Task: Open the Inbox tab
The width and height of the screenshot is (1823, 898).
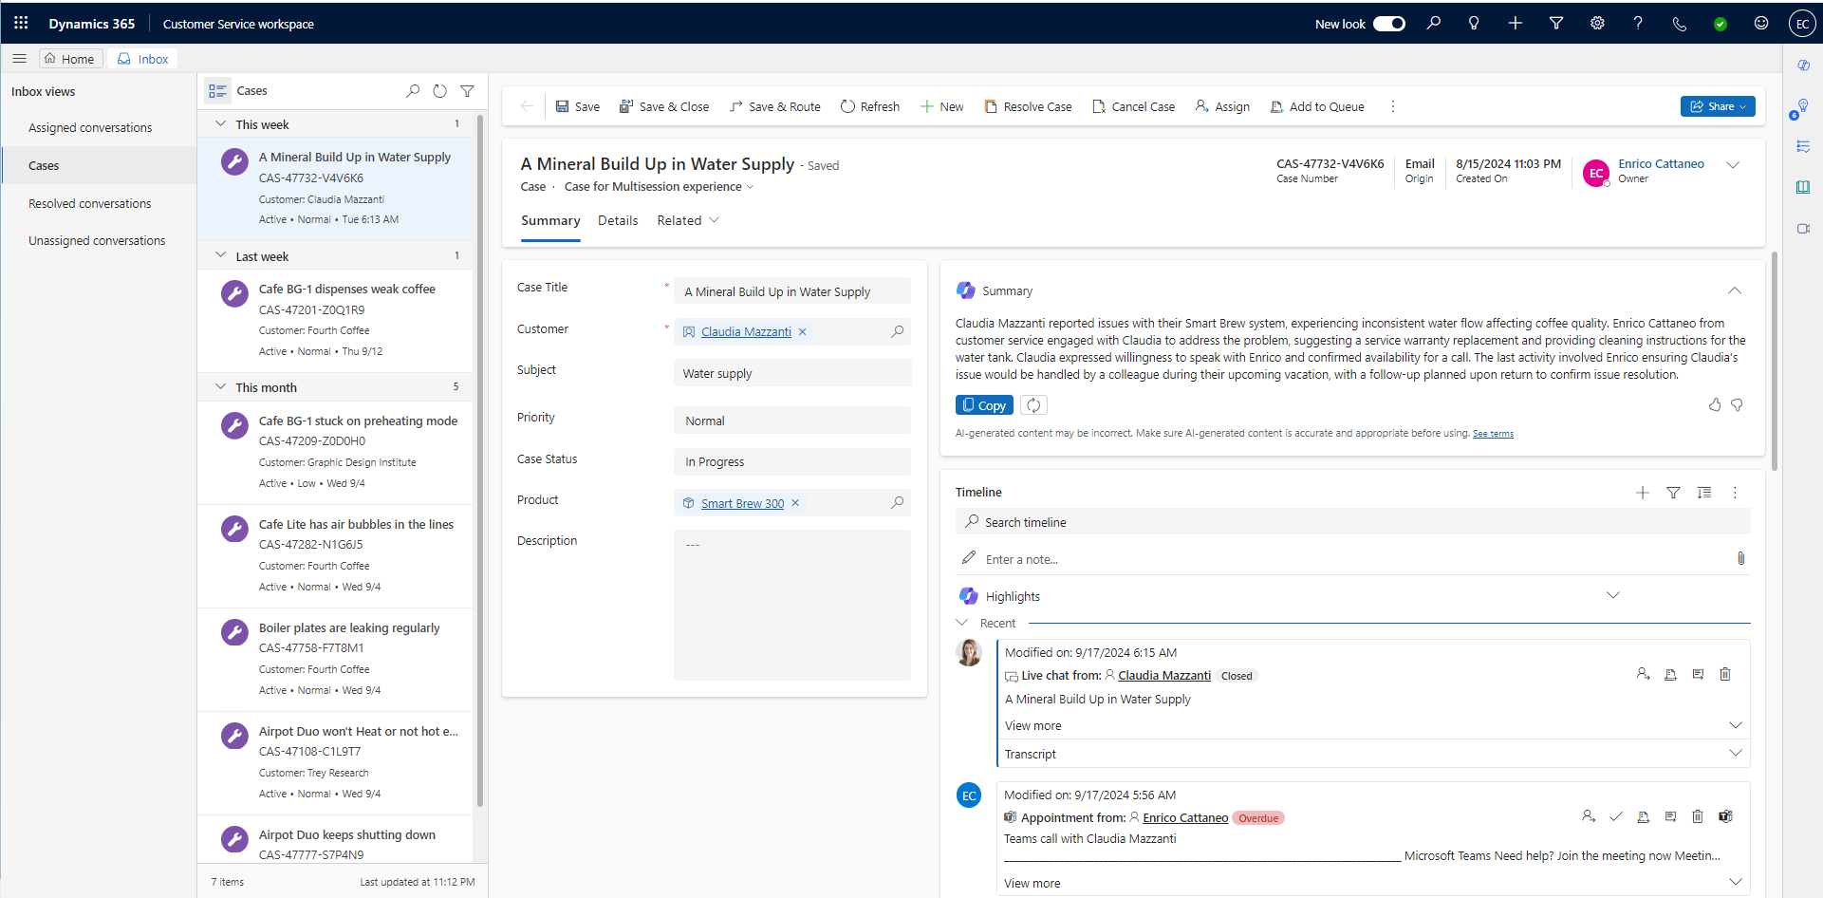Action: click(141, 58)
